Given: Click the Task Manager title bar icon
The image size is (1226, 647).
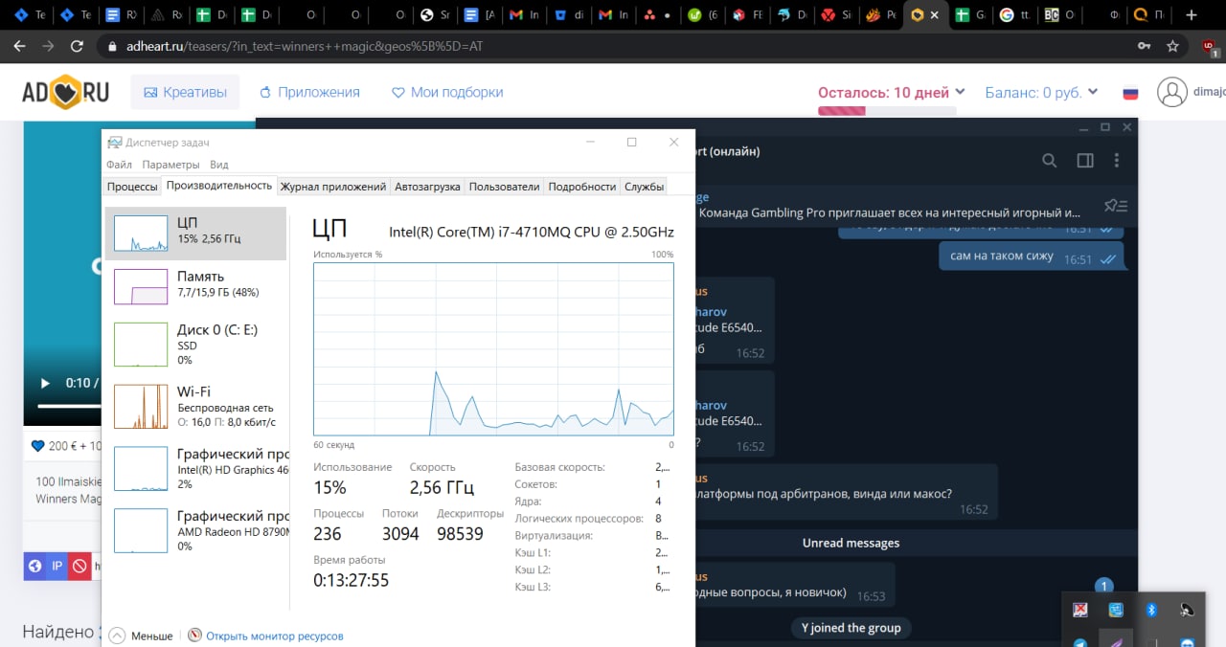Looking at the screenshot, I should (115, 143).
